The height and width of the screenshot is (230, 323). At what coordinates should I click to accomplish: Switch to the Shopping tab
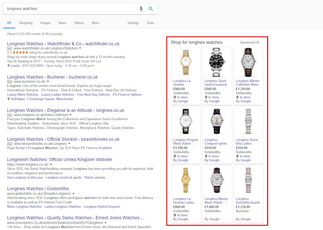(x=26, y=23)
